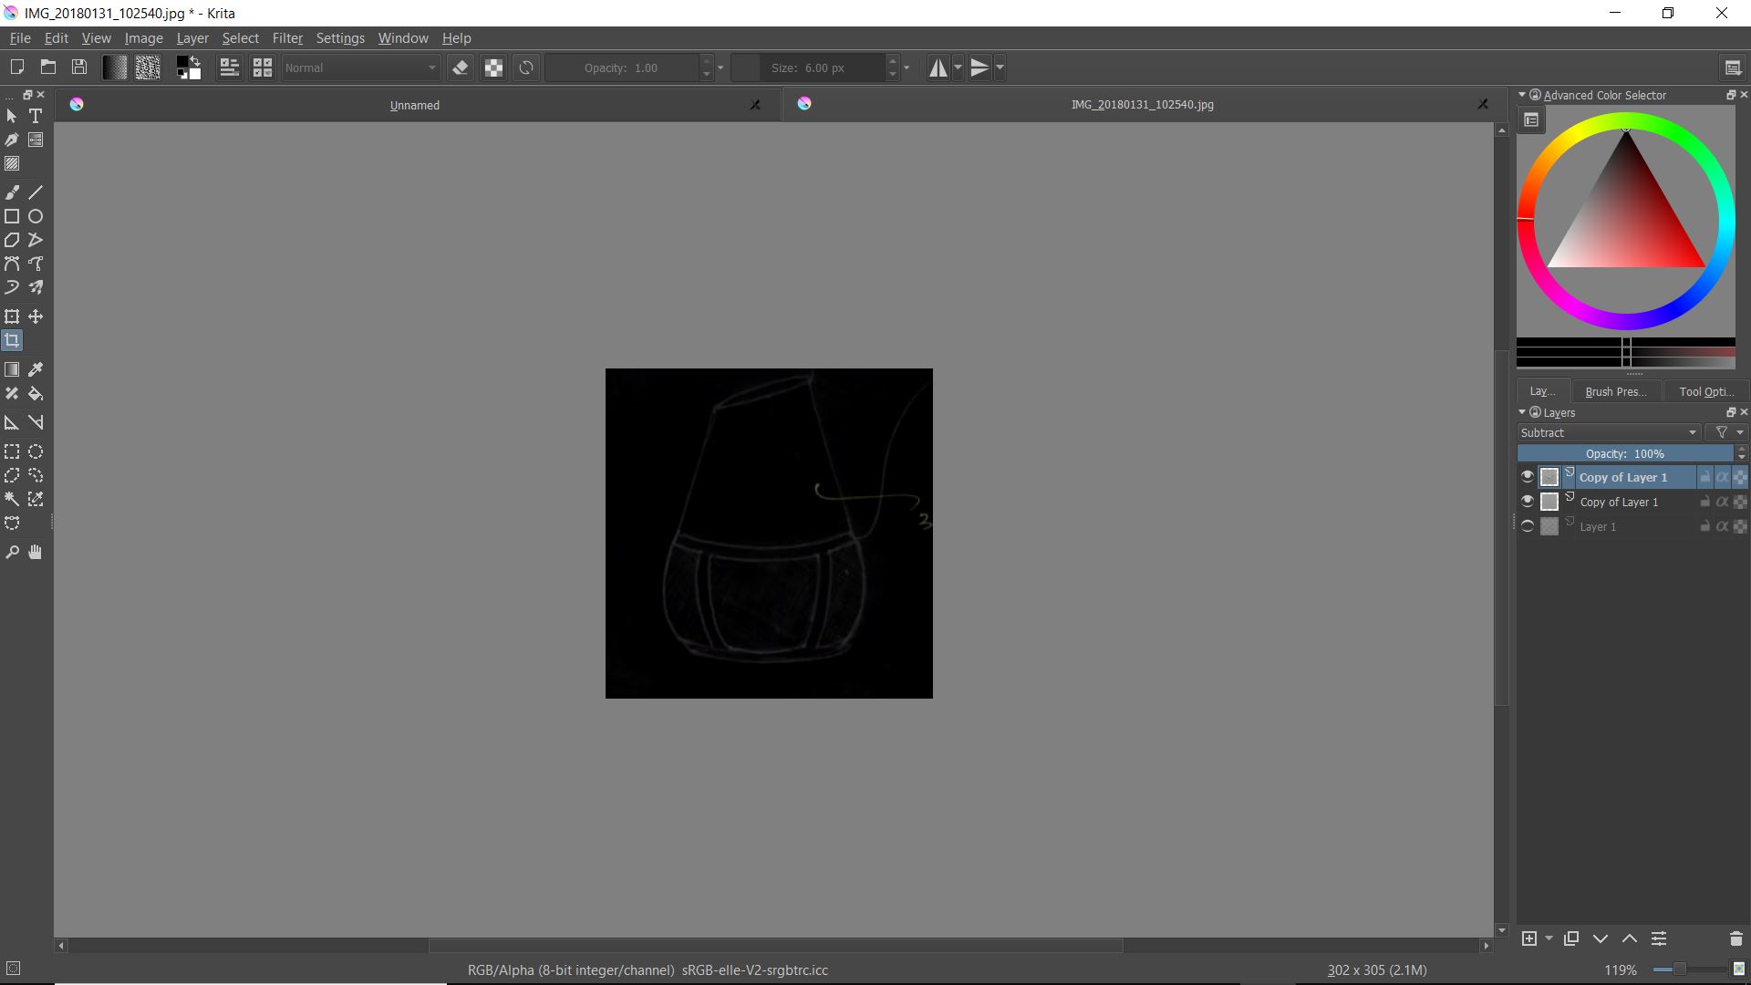Hide the top Copy of Layer 1
Screen dimensions: 1751x985
pos(1528,477)
